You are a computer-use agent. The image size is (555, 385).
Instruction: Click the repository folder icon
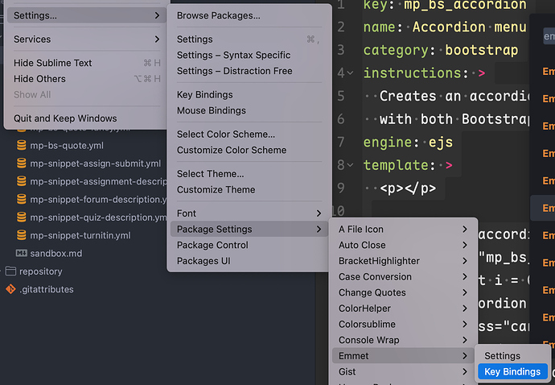10,271
